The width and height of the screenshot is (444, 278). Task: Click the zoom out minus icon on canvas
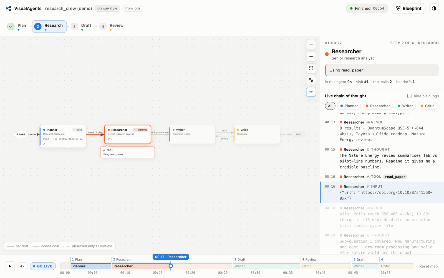pos(311,57)
